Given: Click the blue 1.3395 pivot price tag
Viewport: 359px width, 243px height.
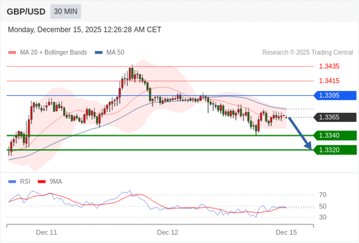Looking at the screenshot, I should coord(335,95).
